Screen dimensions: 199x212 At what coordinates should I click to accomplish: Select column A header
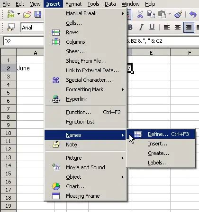click(x=30, y=52)
